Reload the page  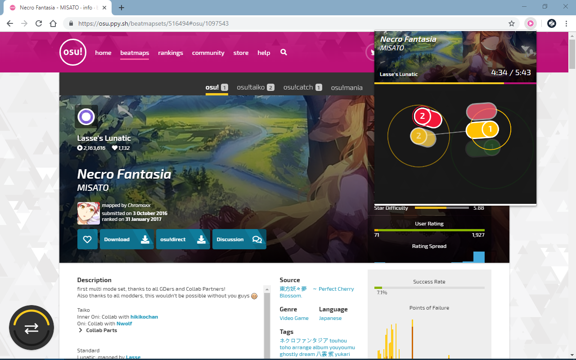pyautogui.click(x=39, y=23)
